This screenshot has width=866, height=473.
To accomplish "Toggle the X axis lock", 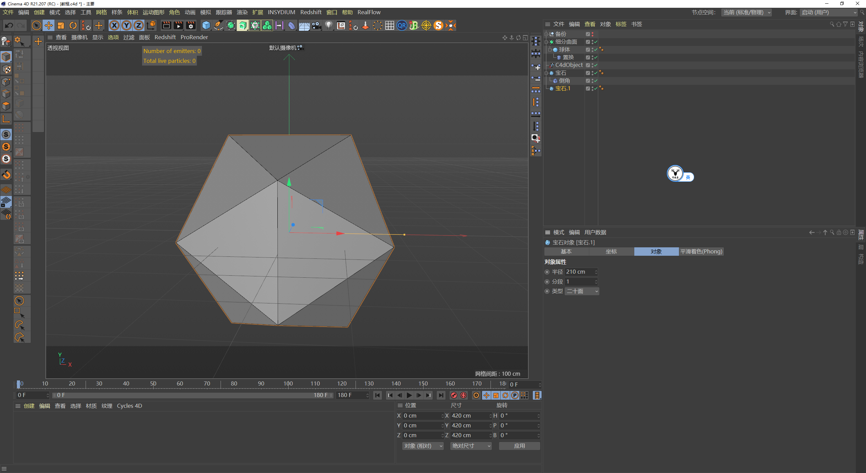I will (x=114, y=25).
